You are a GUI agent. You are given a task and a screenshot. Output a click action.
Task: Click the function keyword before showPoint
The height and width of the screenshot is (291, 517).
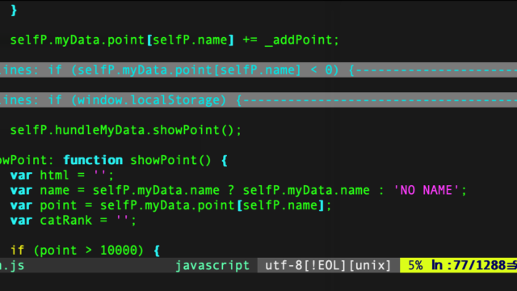tap(93, 160)
